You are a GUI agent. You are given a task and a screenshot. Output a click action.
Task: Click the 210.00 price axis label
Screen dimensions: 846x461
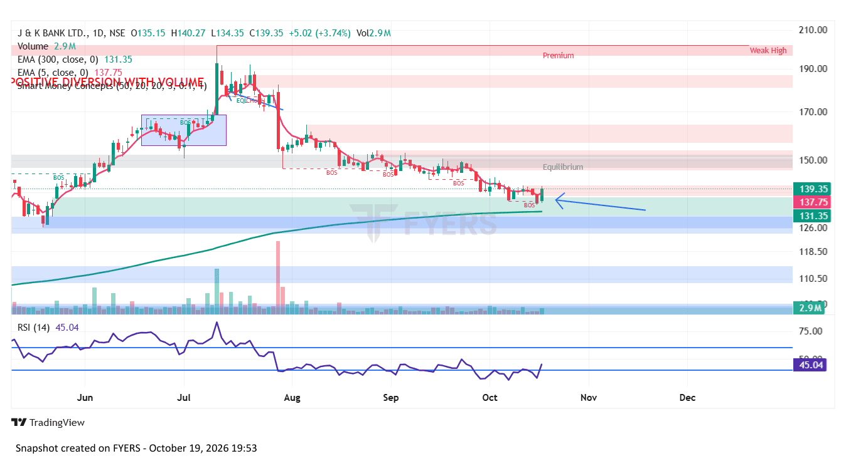(x=814, y=29)
